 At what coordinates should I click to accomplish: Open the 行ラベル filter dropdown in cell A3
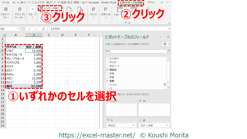pyautogui.click(x=24, y=47)
